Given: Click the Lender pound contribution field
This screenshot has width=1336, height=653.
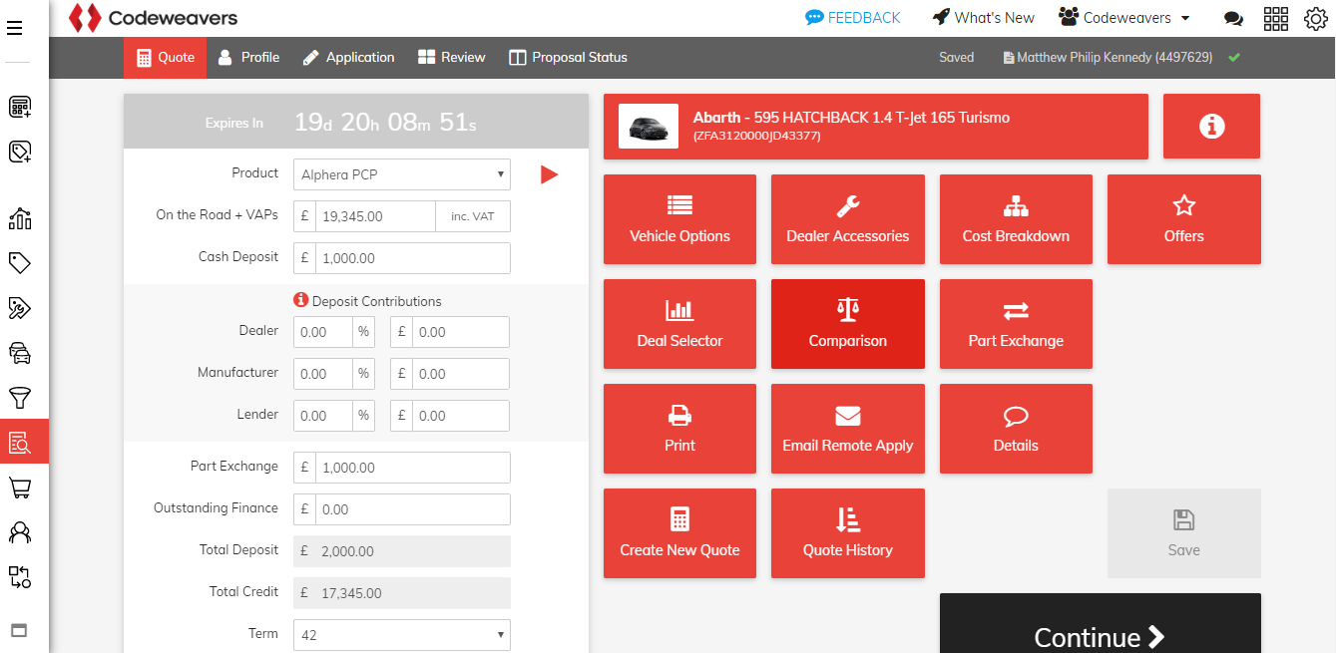Looking at the screenshot, I should (461, 416).
